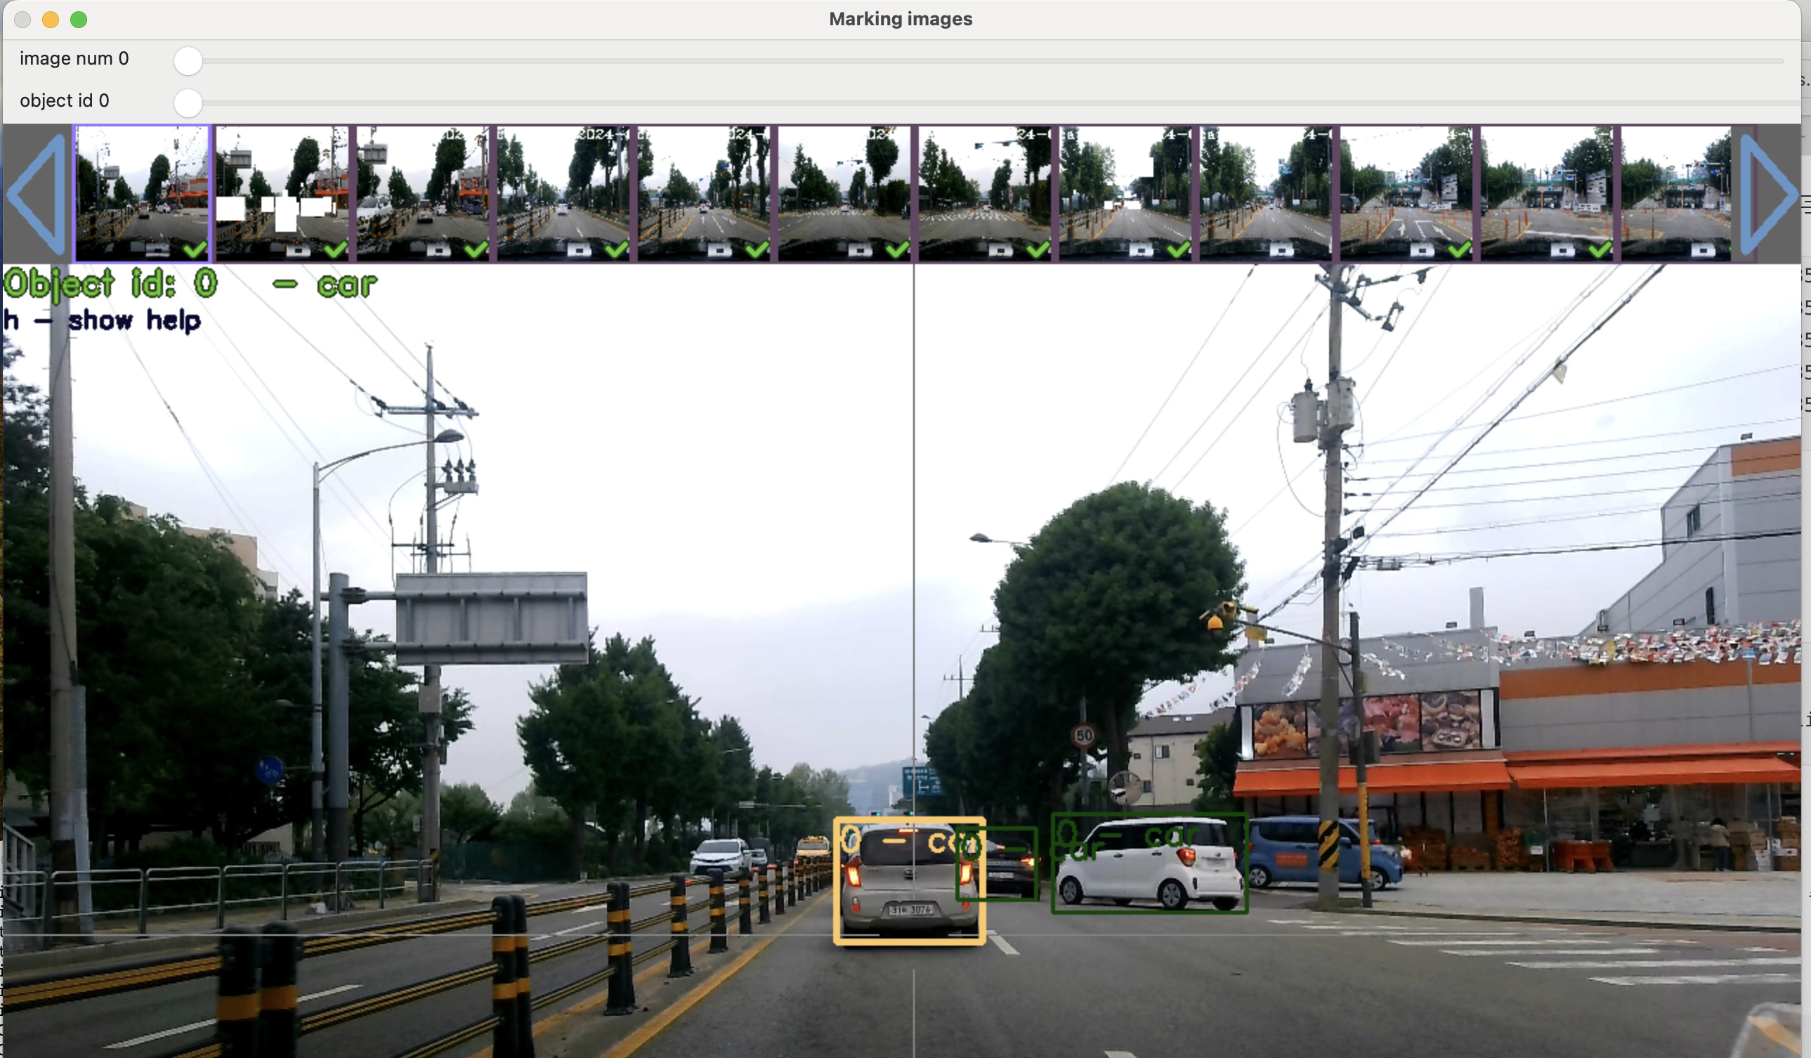
Task: Click the 'h - show help' text overlay
Action: click(102, 320)
